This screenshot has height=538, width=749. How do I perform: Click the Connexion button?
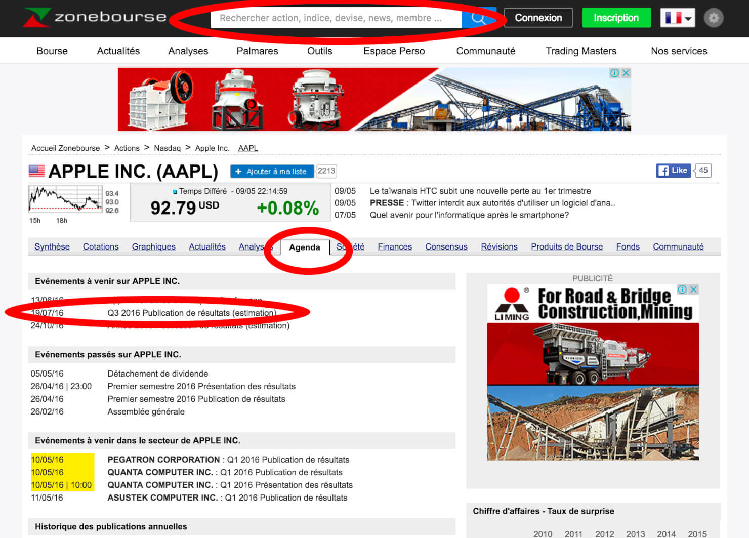[x=538, y=18]
